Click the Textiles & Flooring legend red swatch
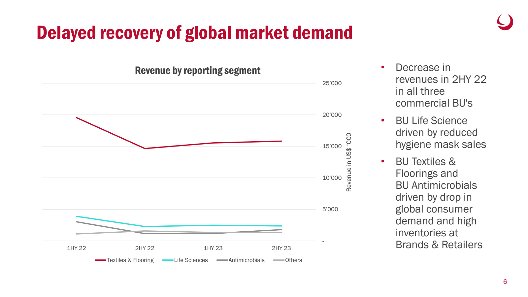528x297 pixels. click(100, 260)
